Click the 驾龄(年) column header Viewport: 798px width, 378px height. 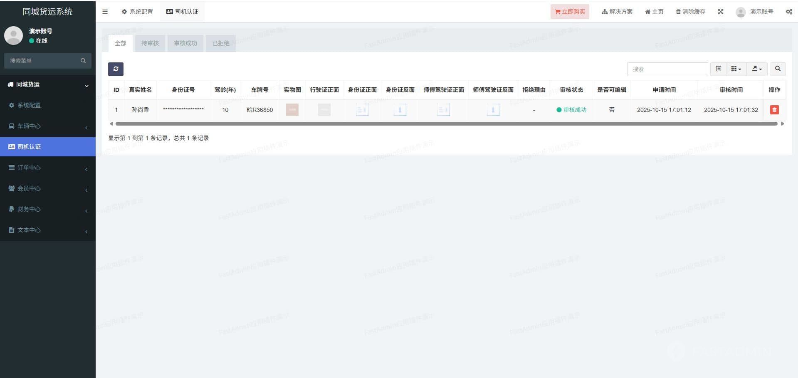(225, 90)
